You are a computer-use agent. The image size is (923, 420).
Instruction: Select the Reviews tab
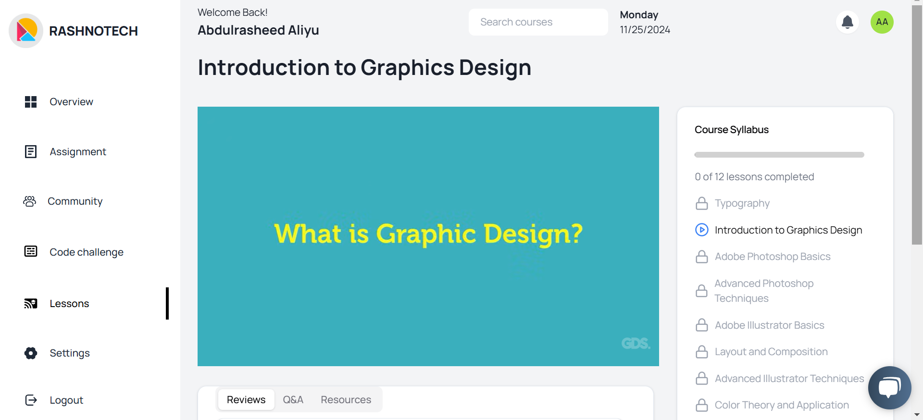tap(246, 400)
